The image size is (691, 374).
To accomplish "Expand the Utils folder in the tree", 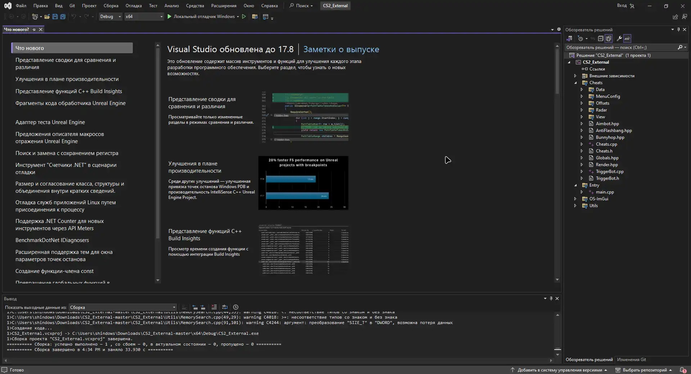I will click(575, 206).
